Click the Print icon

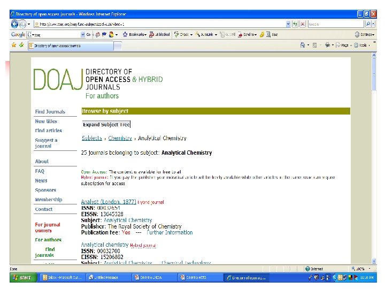(x=327, y=45)
